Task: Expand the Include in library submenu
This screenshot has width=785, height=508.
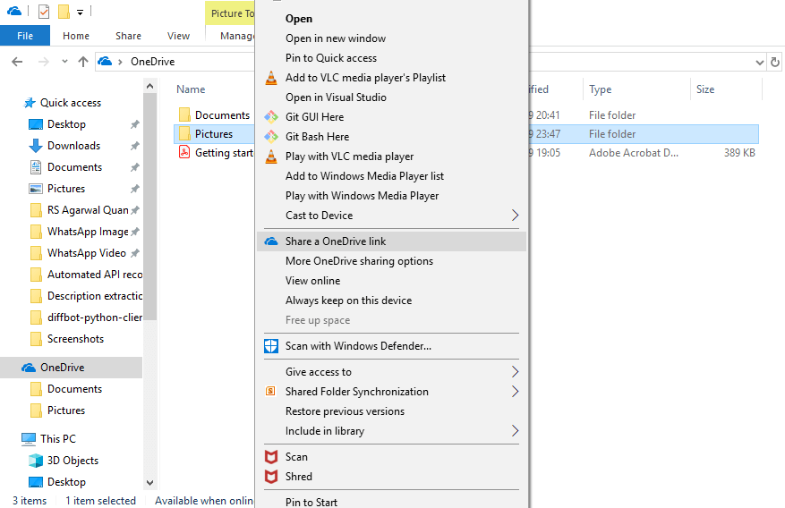Action: [x=515, y=431]
